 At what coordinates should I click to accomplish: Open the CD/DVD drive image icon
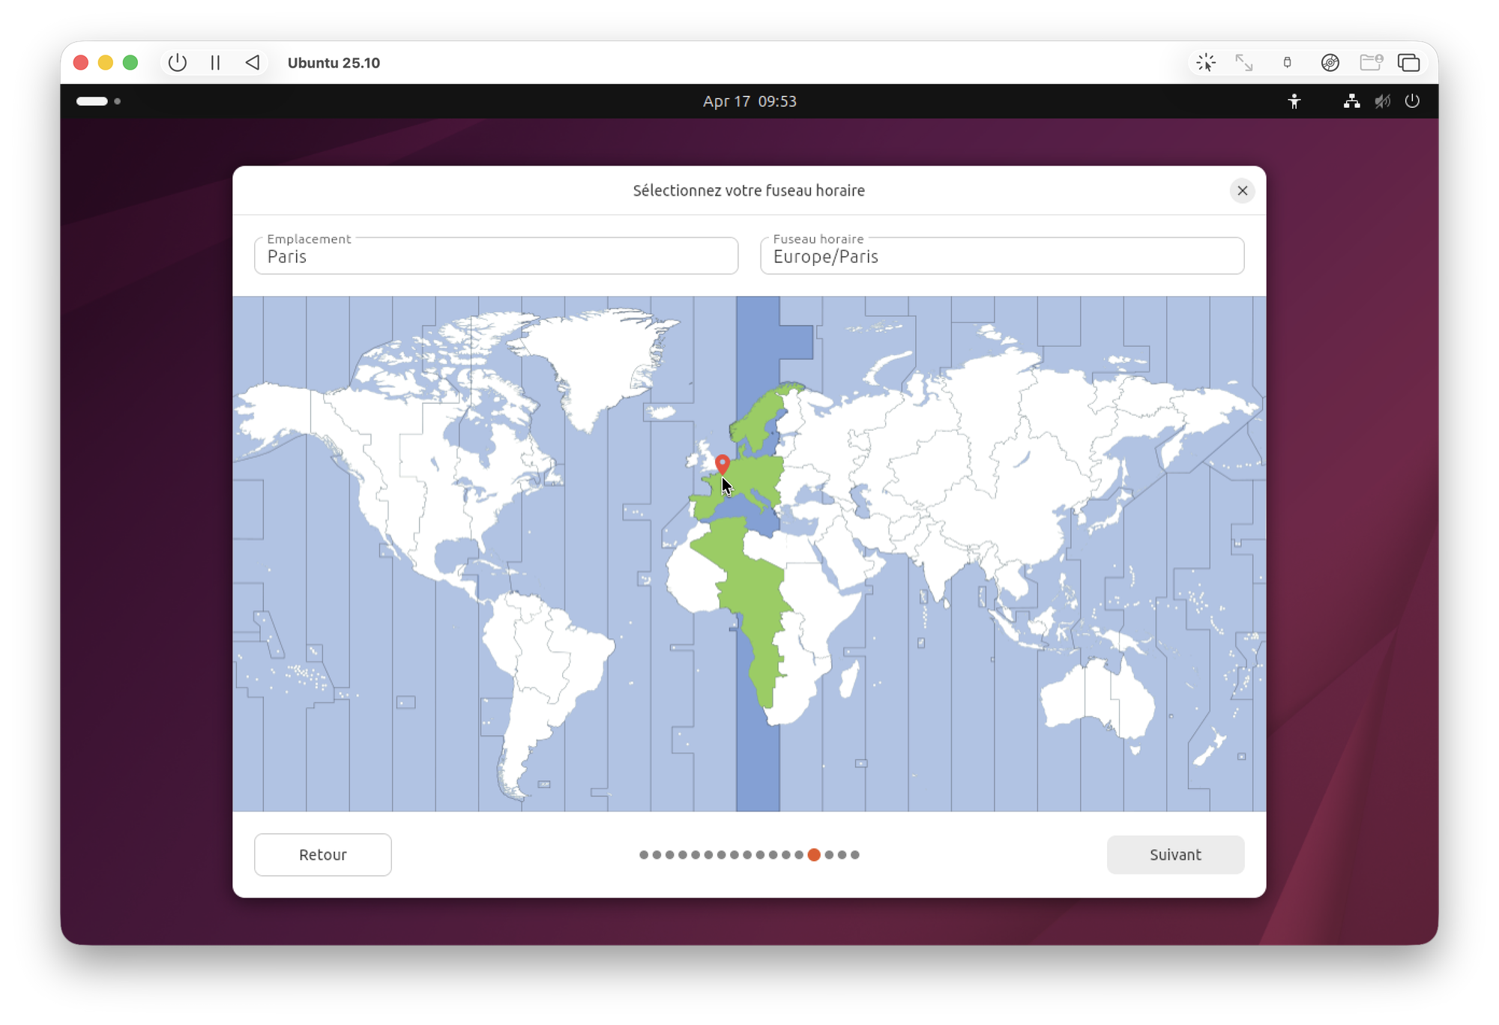(x=1330, y=63)
